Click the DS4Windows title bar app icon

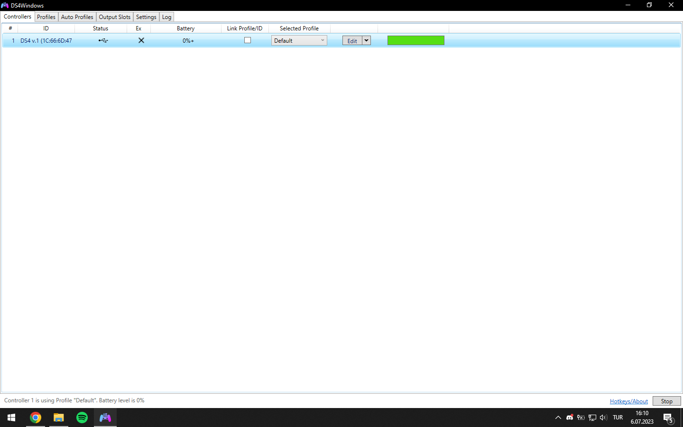click(x=5, y=5)
